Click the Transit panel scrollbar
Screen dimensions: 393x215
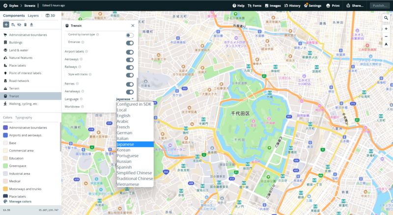[137, 90]
